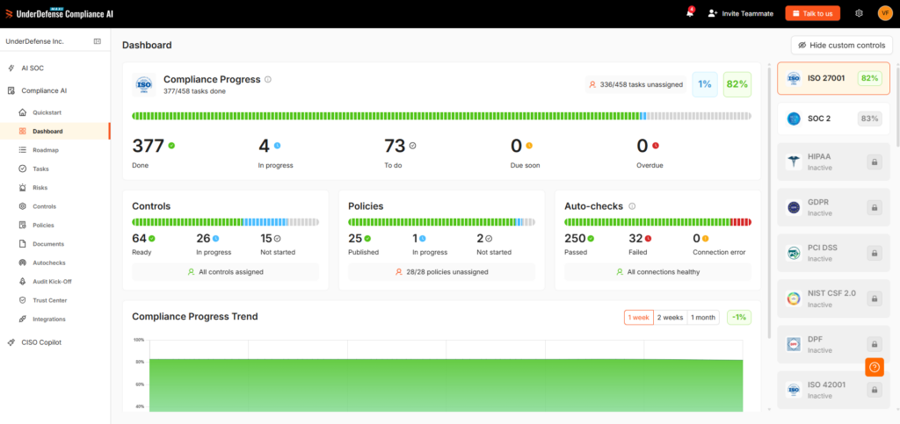Click the green 82% badge in Compliance Progress
Screen dimensions: 900x424
[x=737, y=85]
